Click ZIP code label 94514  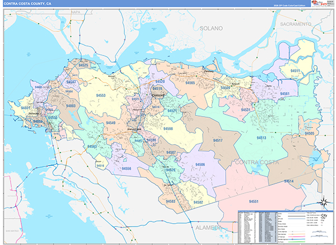pyautogui.click(x=289, y=181)
